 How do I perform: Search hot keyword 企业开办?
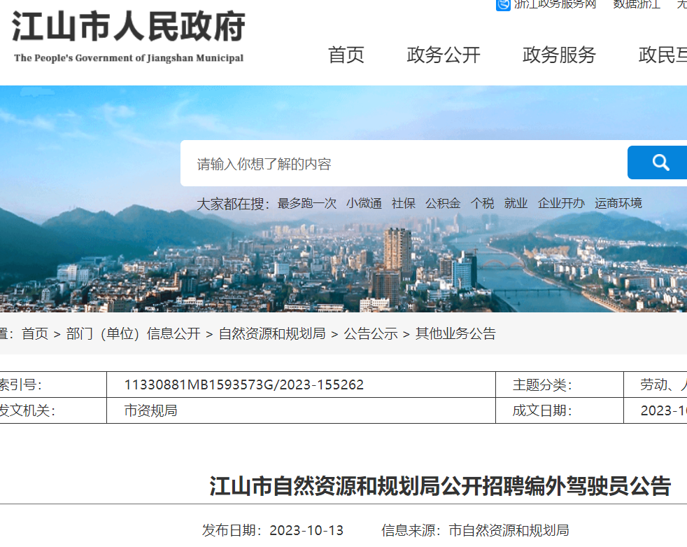pyautogui.click(x=561, y=204)
